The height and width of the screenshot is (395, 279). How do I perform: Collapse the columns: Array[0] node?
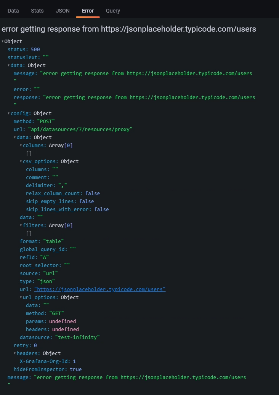pyautogui.click(x=21, y=146)
